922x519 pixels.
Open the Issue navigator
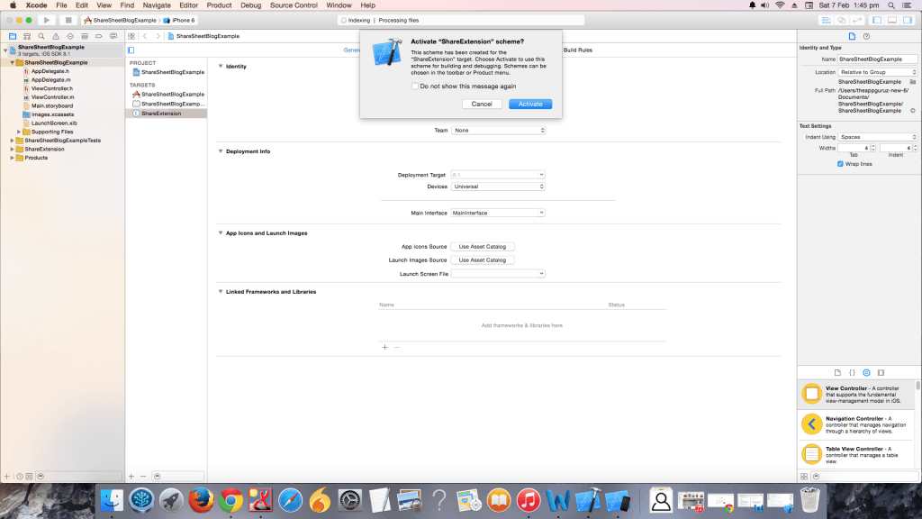coord(56,36)
